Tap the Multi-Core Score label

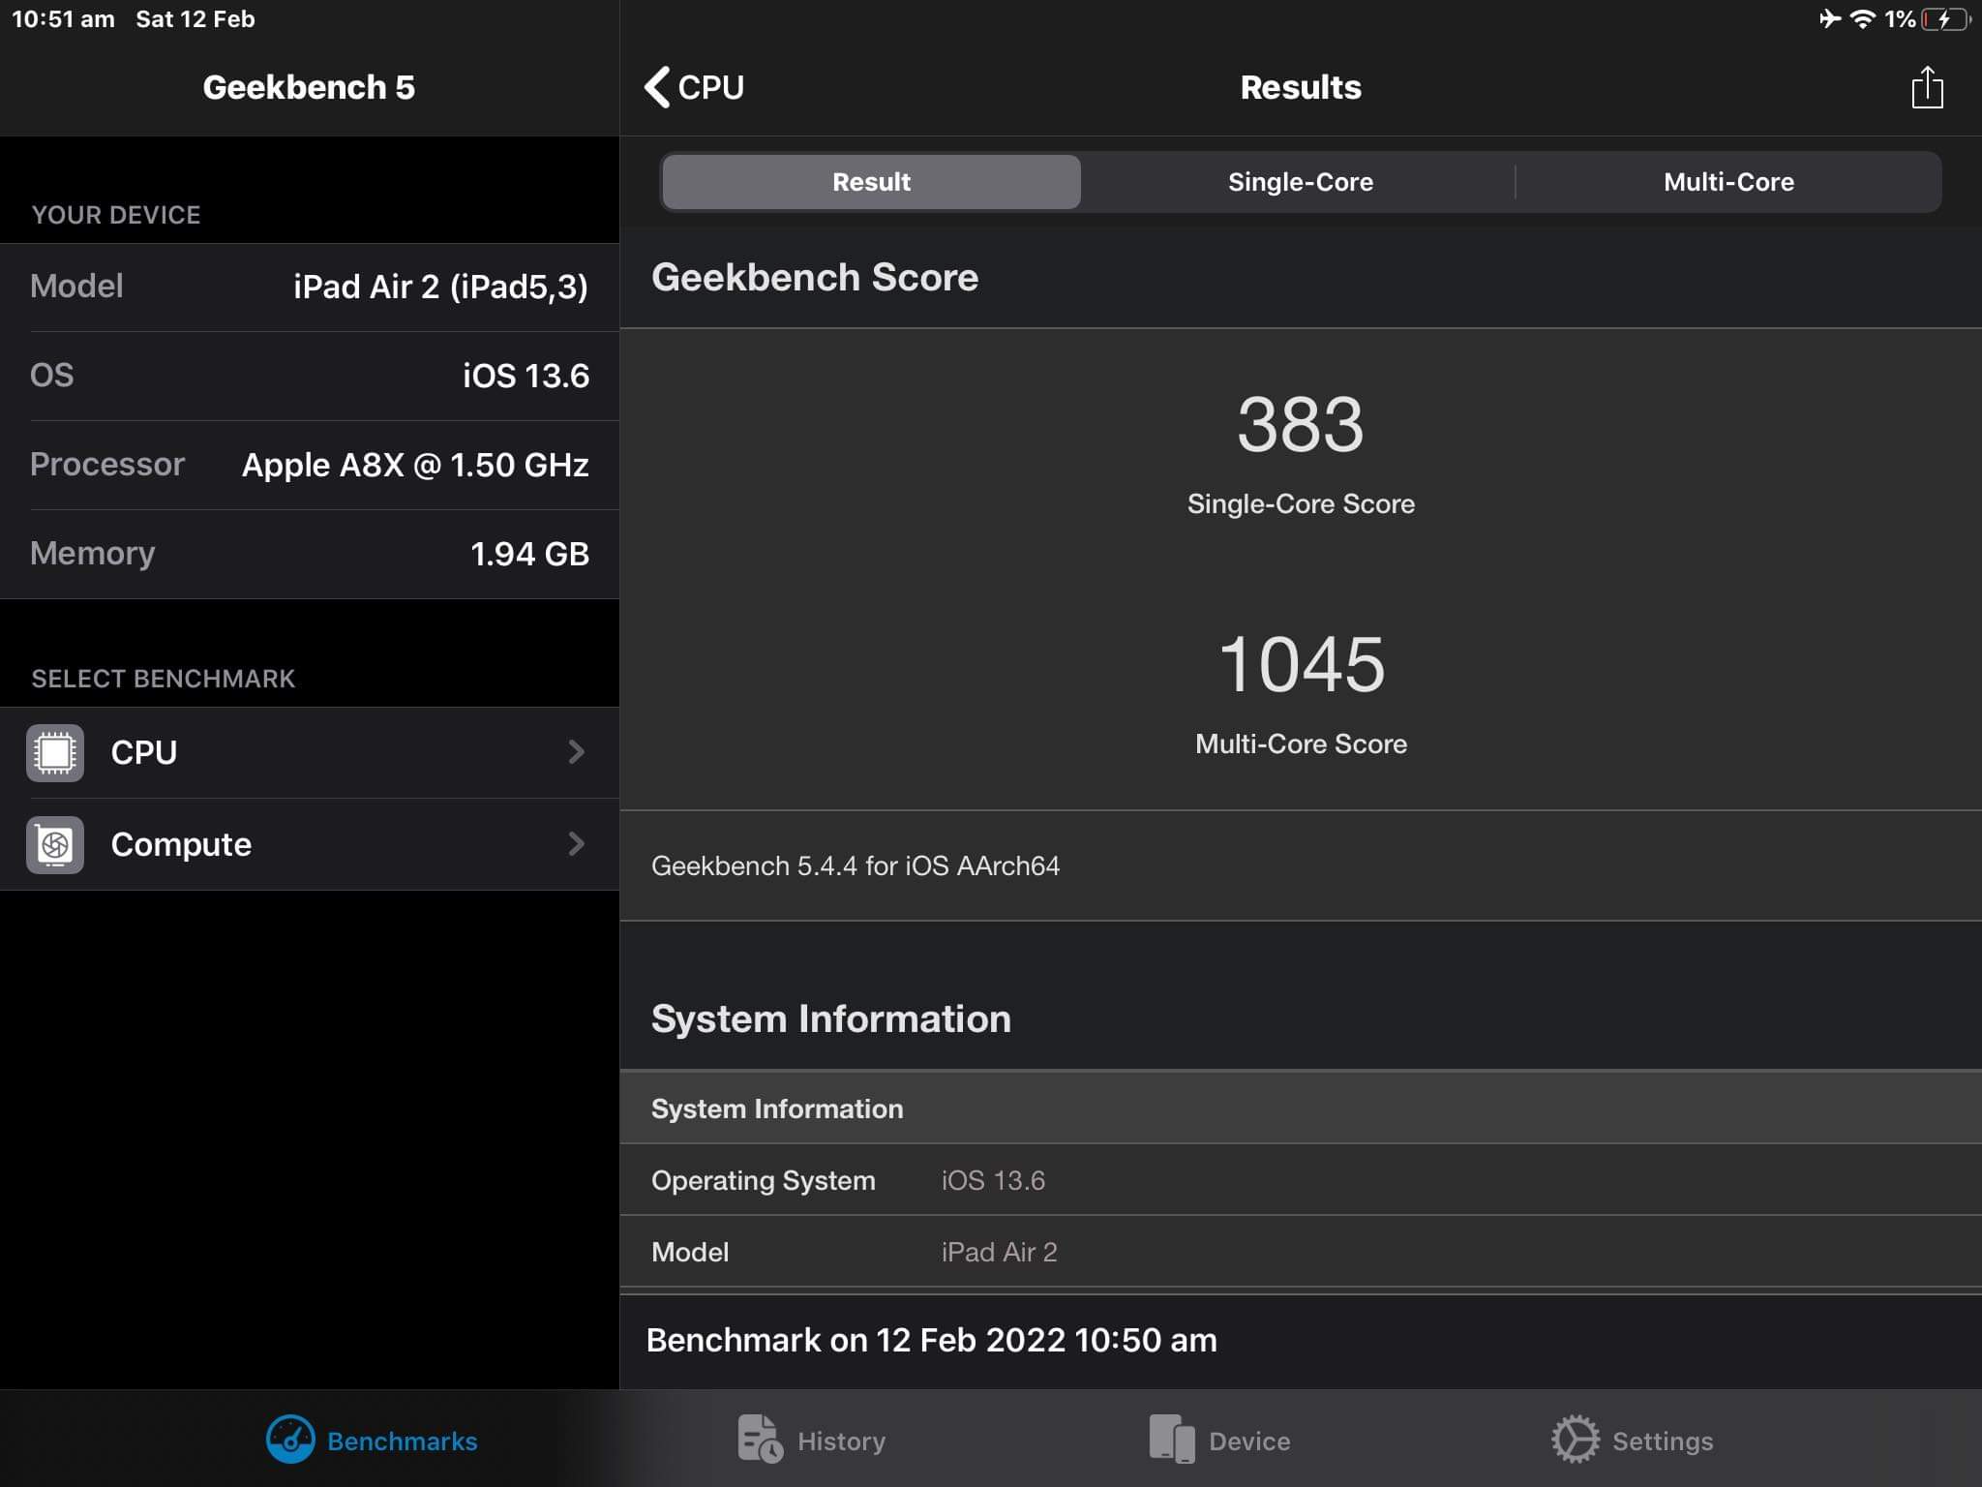pyautogui.click(x=1301, y=743)
